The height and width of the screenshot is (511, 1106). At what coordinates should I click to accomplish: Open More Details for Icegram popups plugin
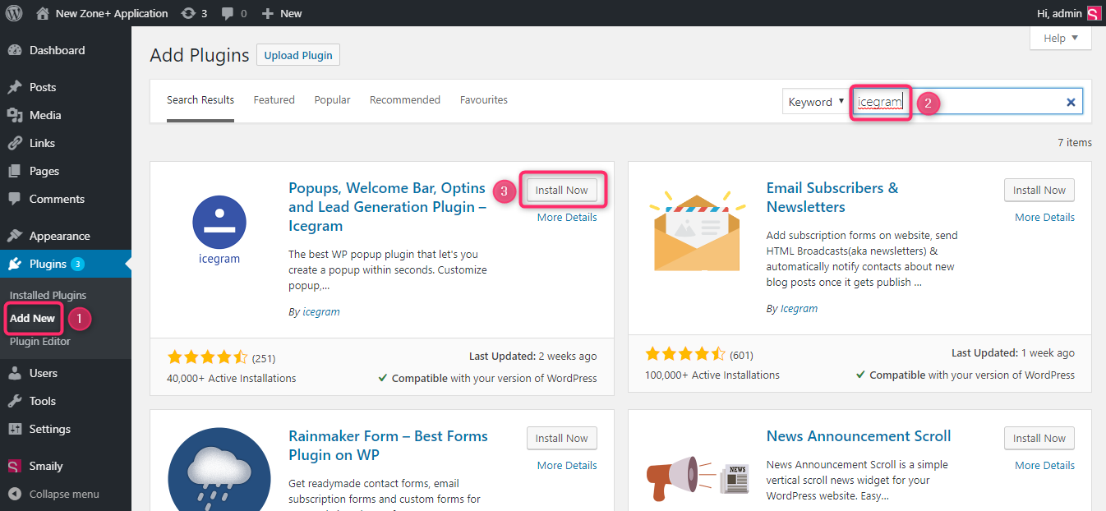(567, 218)
